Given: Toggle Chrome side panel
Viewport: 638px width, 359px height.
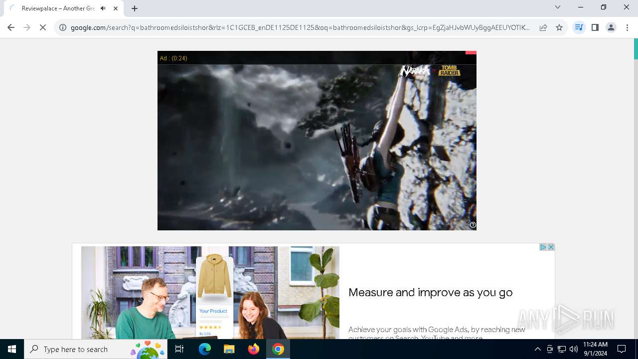Looking at the screenshot, I should pos(595,27).
